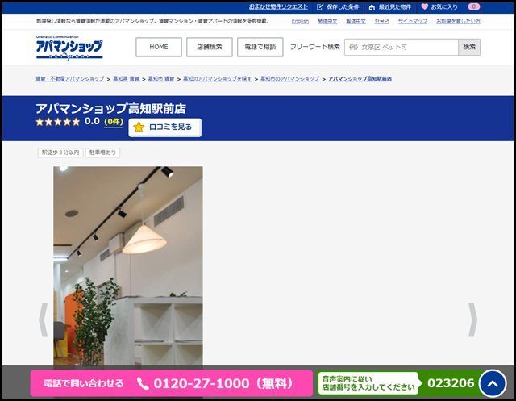
Task: Switch language to 簡体中文
Action: 327,21
